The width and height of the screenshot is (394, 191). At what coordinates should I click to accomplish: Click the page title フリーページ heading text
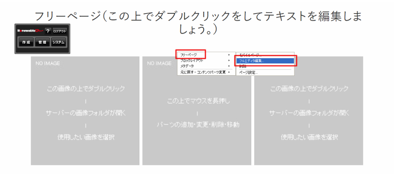point(198,23)
